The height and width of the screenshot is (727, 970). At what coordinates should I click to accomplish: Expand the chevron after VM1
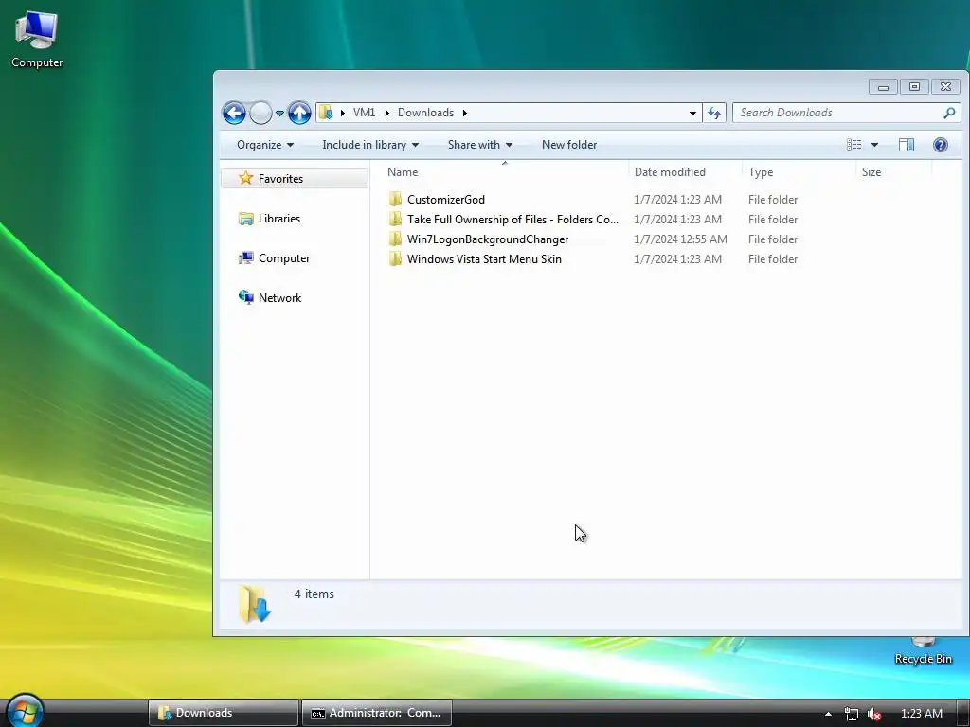point(386,113)
